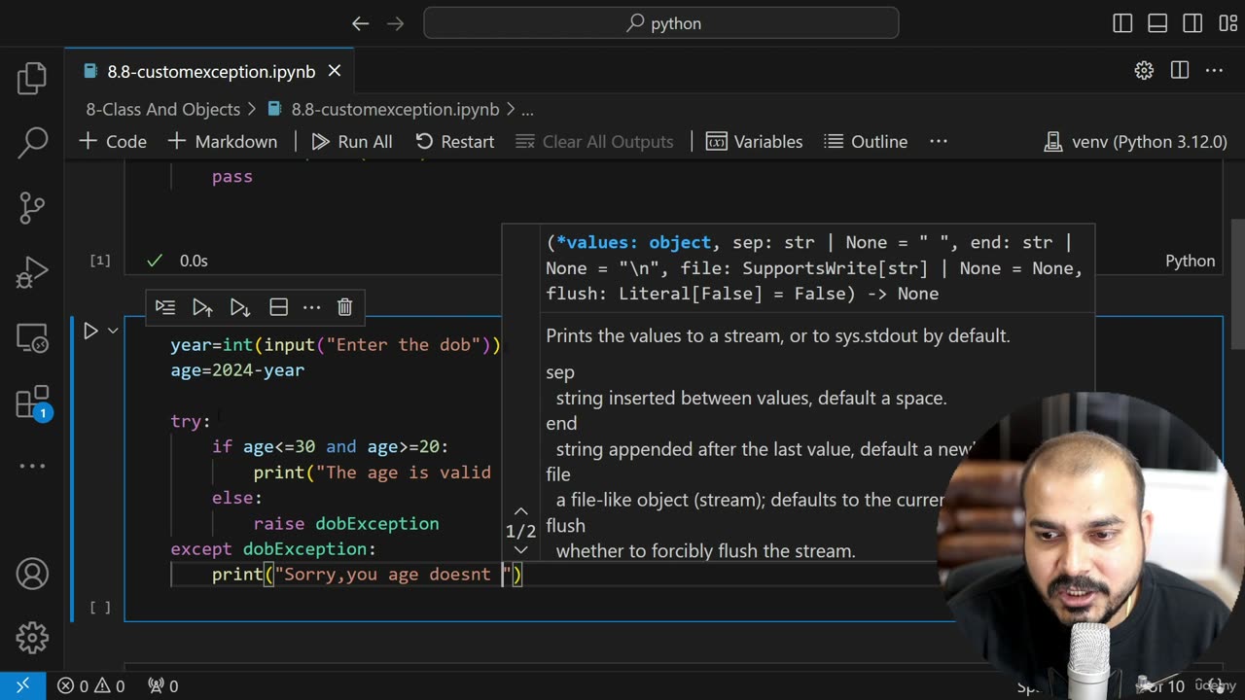Show next signature in parameter hint
Viewport: 1245px width, 700px height.
coord(521,550)
